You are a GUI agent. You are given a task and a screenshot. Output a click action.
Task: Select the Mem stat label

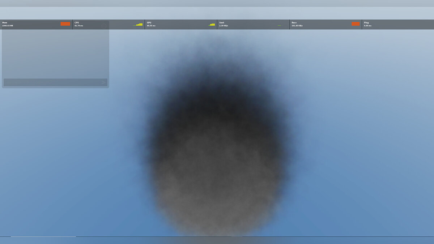(x=5, y=22)
